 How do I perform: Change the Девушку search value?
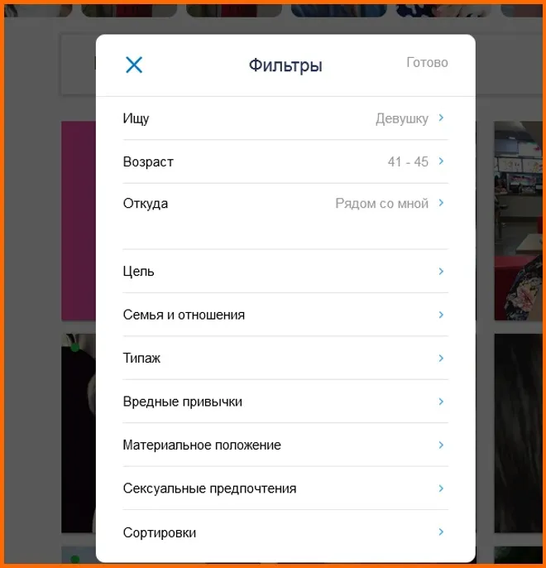(402, 119)
